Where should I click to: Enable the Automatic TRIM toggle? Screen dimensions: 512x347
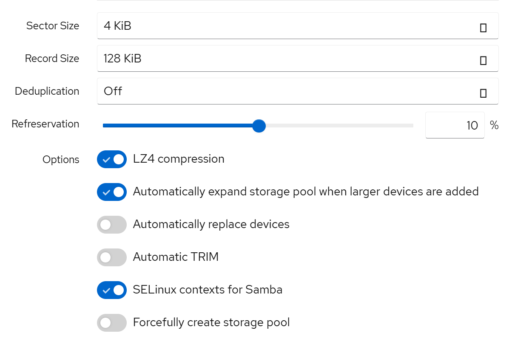coord(112,257)
